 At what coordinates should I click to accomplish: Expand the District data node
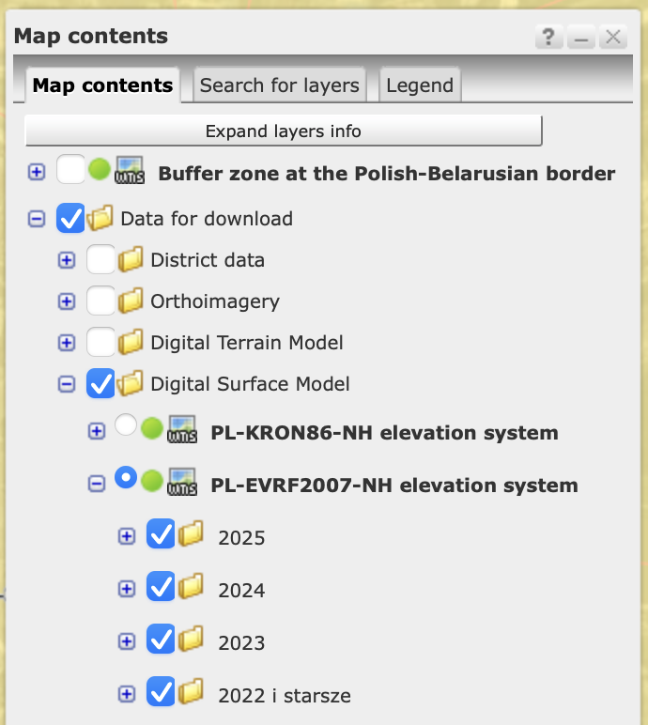coord(67,260)
